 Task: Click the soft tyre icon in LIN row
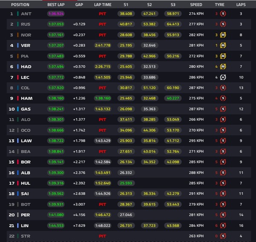coord(223,225)
